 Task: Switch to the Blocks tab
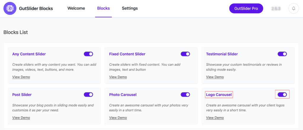[x=103, y=8]
